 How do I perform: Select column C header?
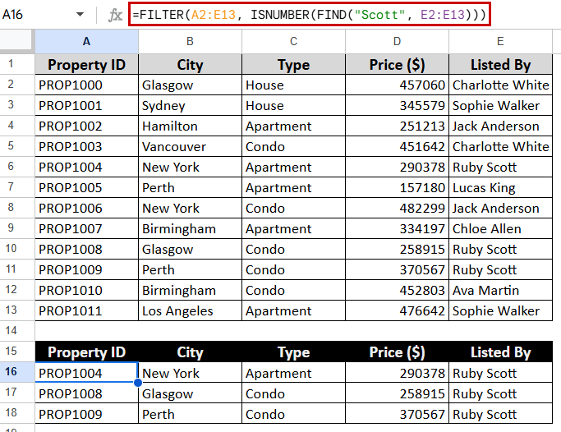coord(293,42)
